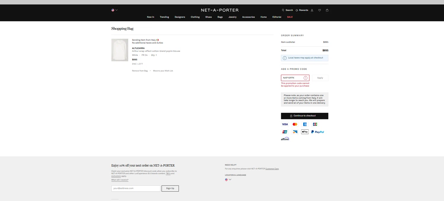Screen dimensions: 444x201
Task: Open the Trending menu
Action: pos(164,17)
